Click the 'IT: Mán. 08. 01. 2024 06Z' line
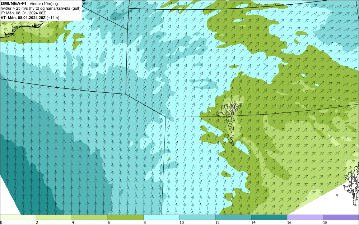 (23, 13)
